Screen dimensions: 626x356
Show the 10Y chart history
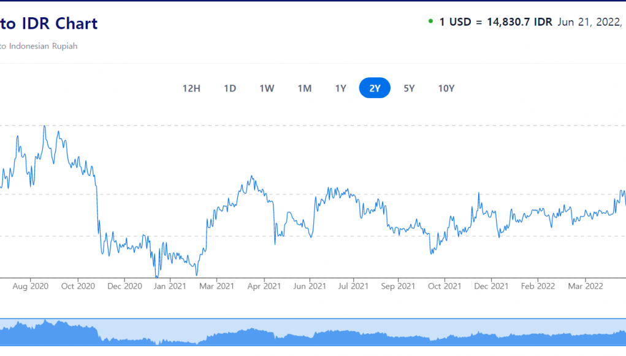[446, 88]
